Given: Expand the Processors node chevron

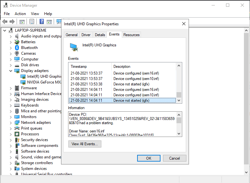Looking at the screenshot, I should [11, 134].
